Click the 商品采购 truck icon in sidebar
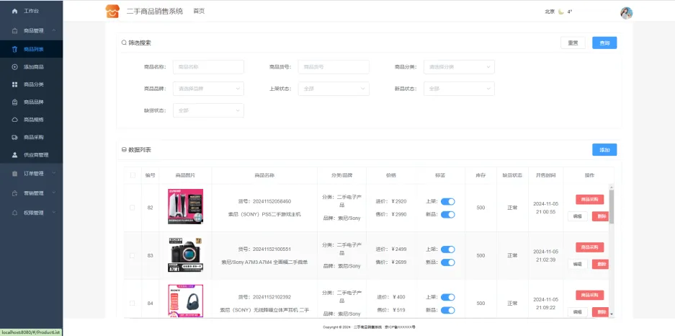This screenshot has width=675, height=336. point(15,137)
